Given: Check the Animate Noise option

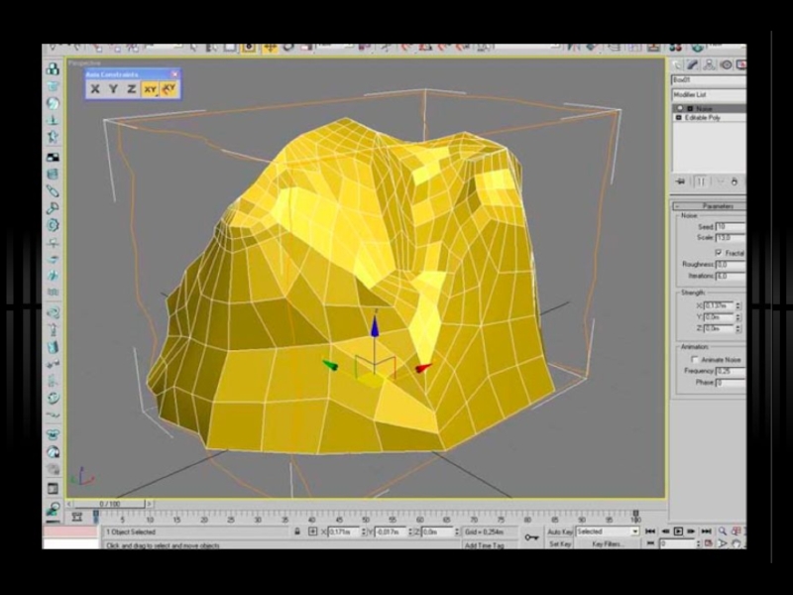Looking at the screenshot, I should 696,359.
